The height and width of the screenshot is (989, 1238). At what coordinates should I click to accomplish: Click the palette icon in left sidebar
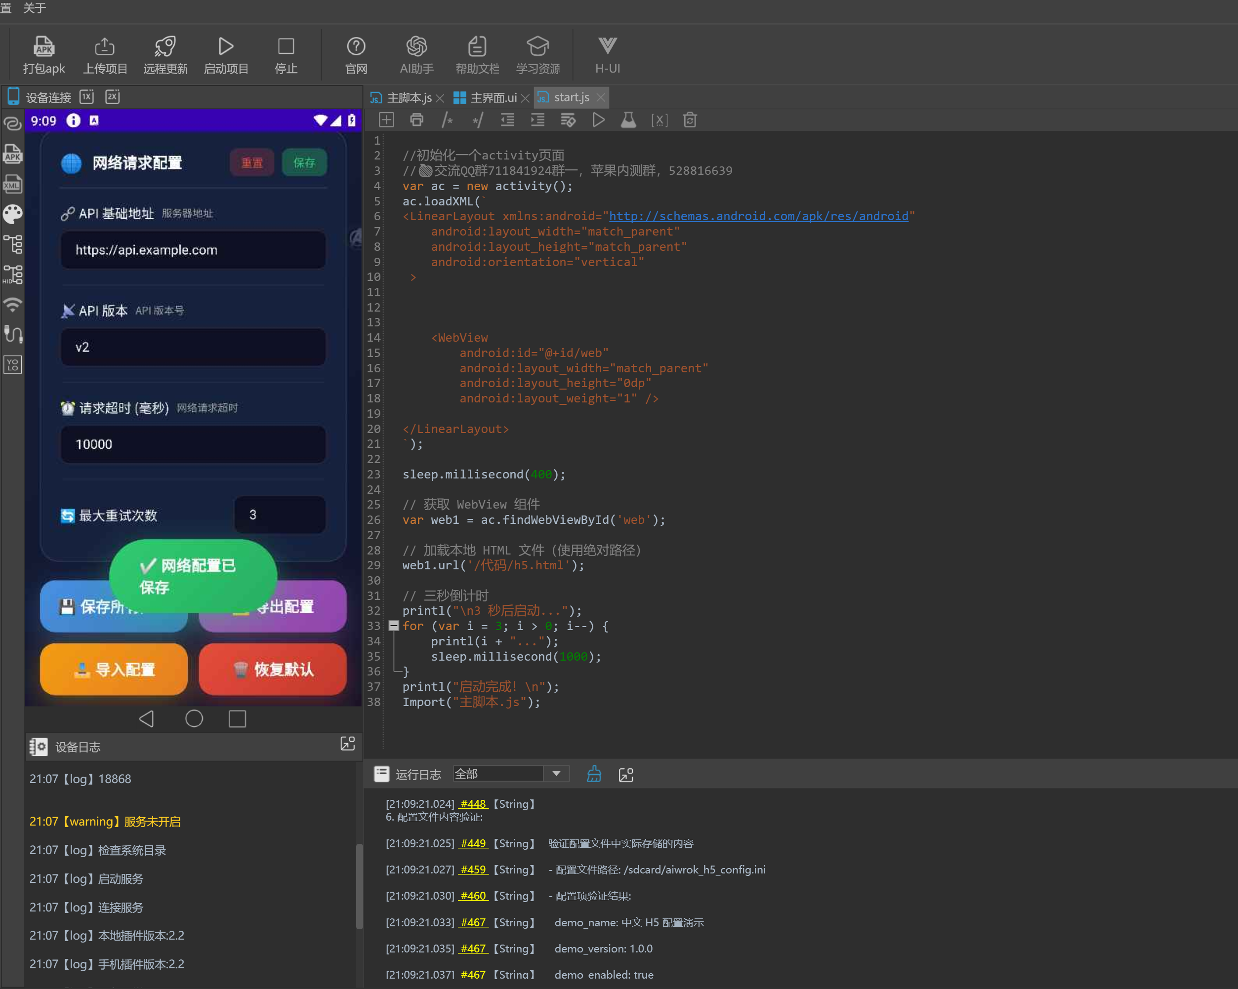coord(13,214)
